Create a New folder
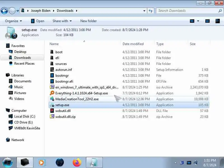The height and width of the screenshot is (168, 224). [x=88, y=21]
